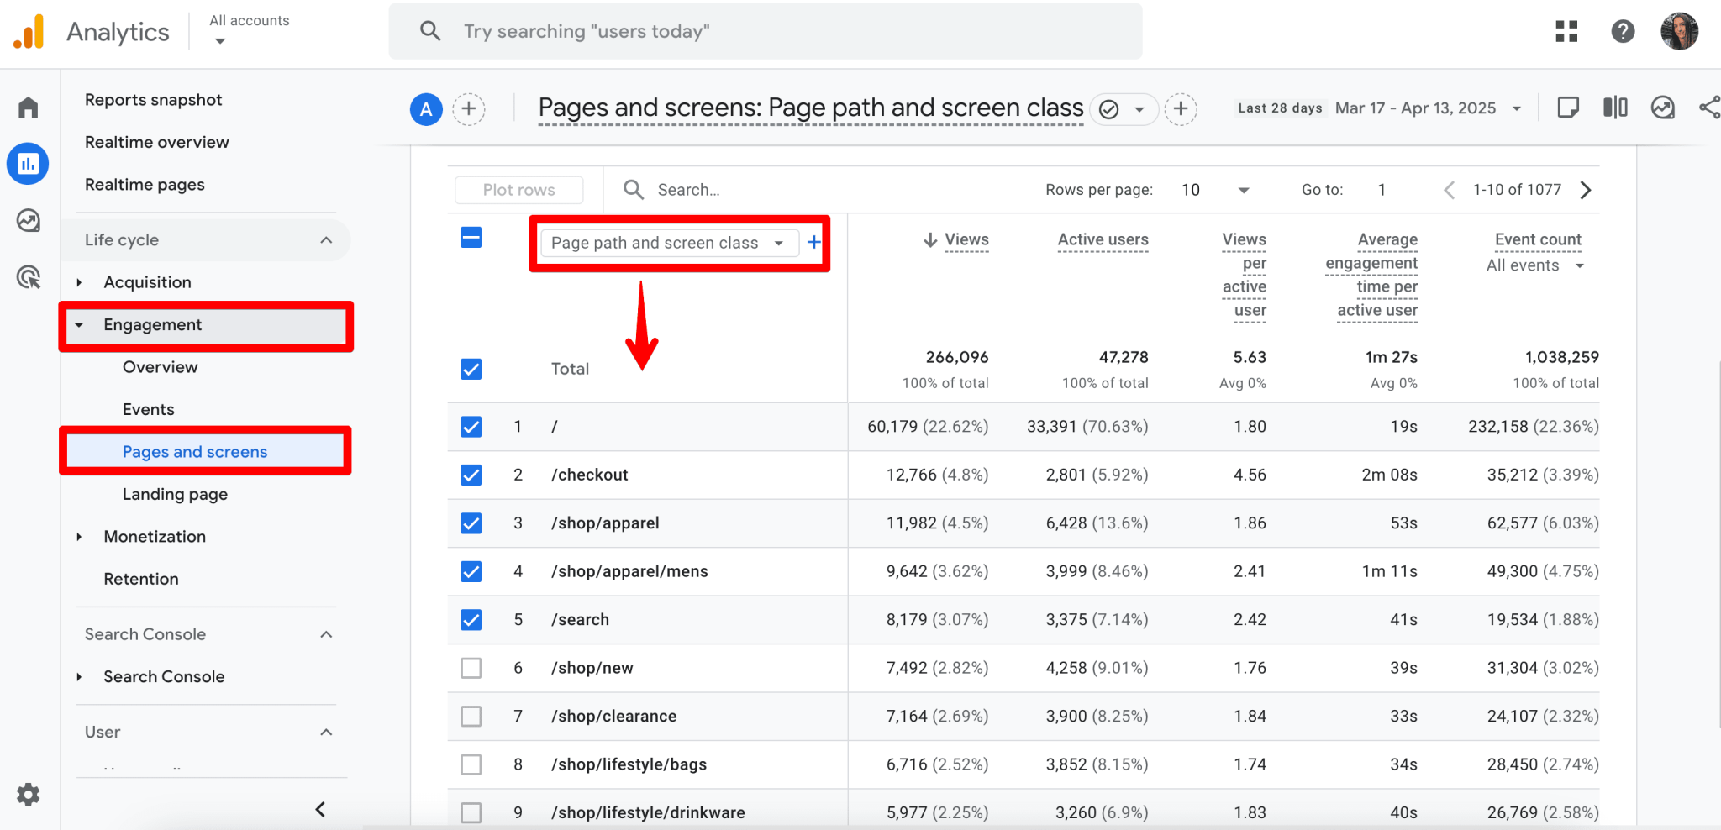This screenshot has width=1721, height=830.
Task: Open the Monetization menu section
Action: [x=154, y=536]
